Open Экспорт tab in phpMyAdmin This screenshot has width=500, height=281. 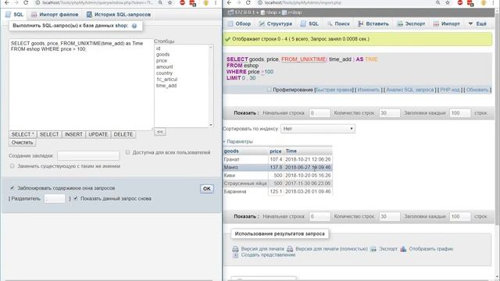pyautogui.click(x=411, y=23)
